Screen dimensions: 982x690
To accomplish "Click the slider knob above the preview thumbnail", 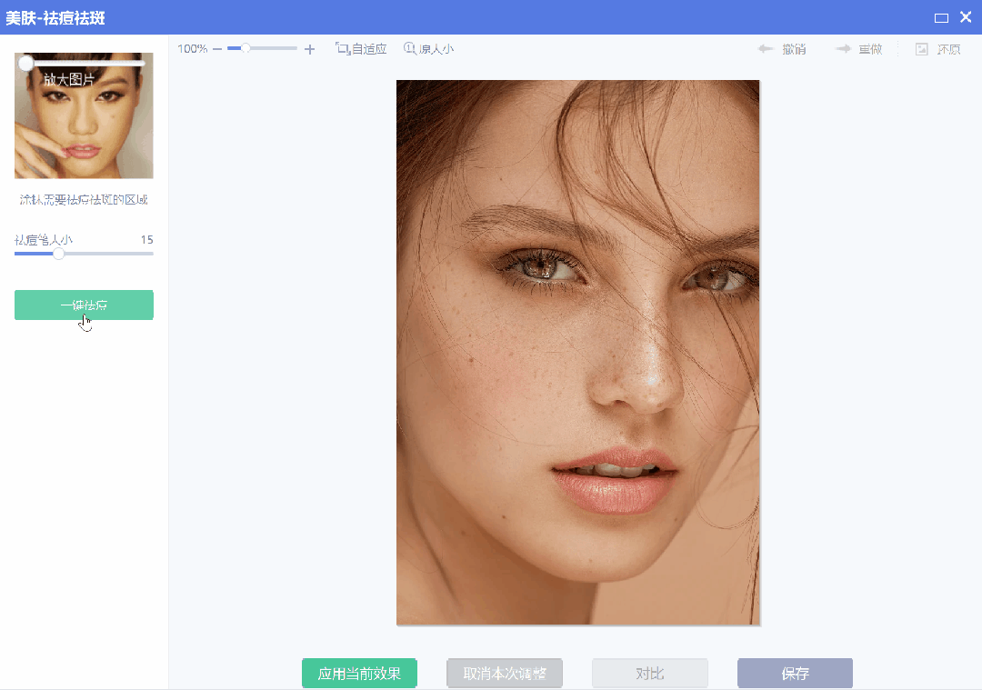I will tap(26, 63).
